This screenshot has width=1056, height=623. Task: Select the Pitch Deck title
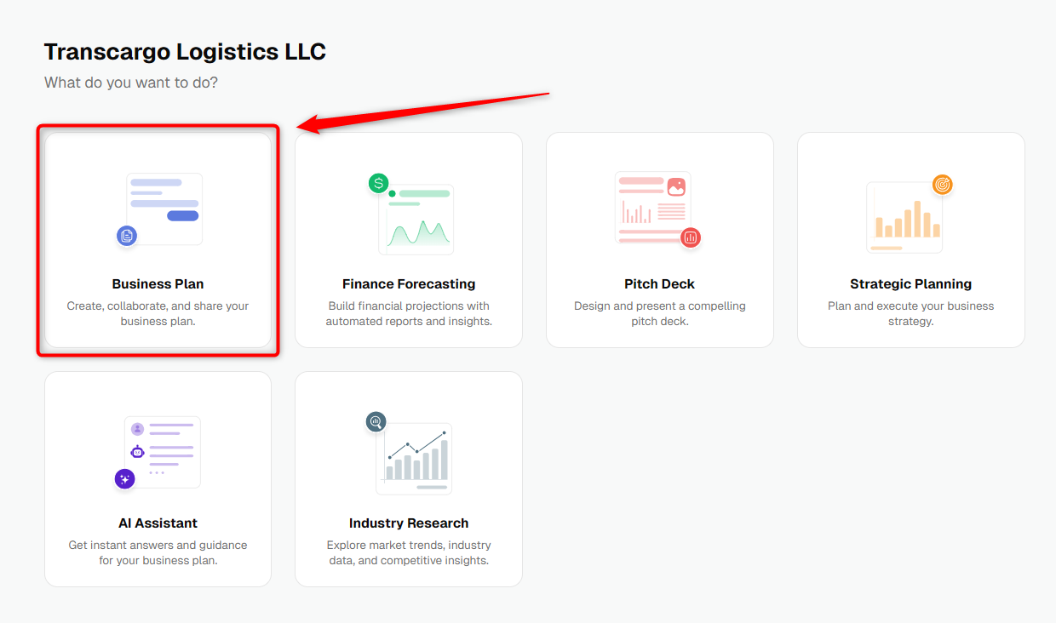point(660,284)
